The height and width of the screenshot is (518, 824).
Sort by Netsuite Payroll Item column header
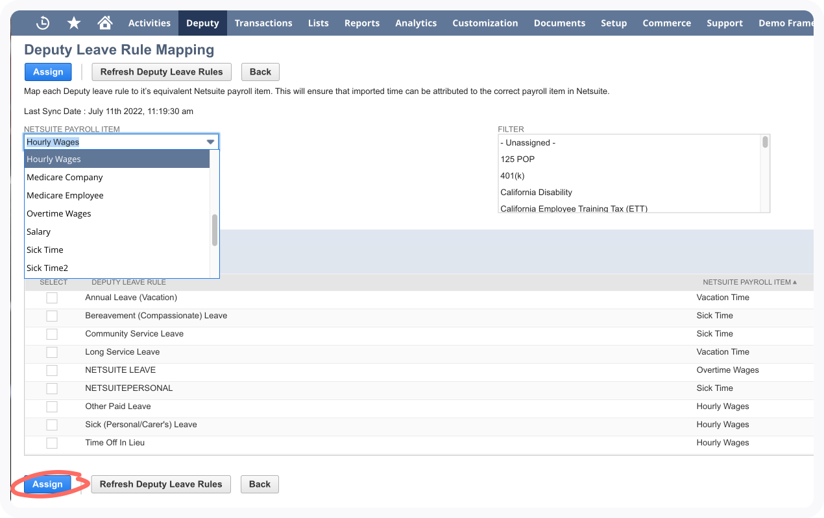click(x=749, y=282)
